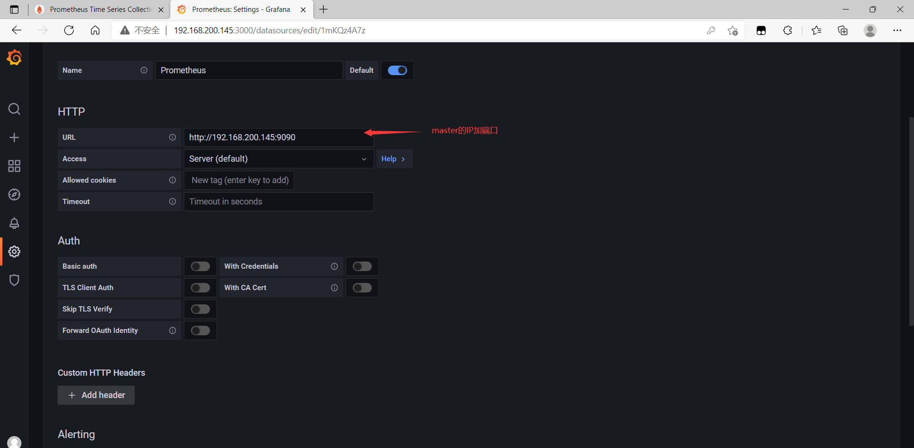Open the Configuration gear sidebar icon
The image size is (914, 448).
point(14,252)
